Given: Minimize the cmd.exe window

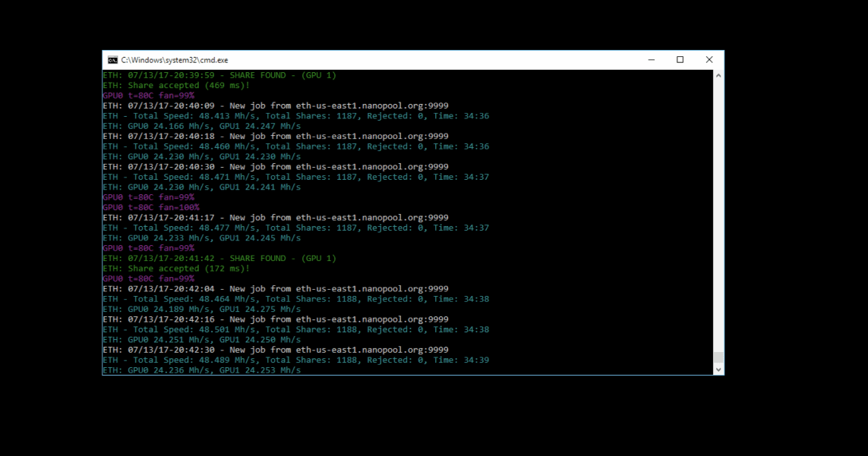Looking at the screenshot, I should click(x=652, y=60).
